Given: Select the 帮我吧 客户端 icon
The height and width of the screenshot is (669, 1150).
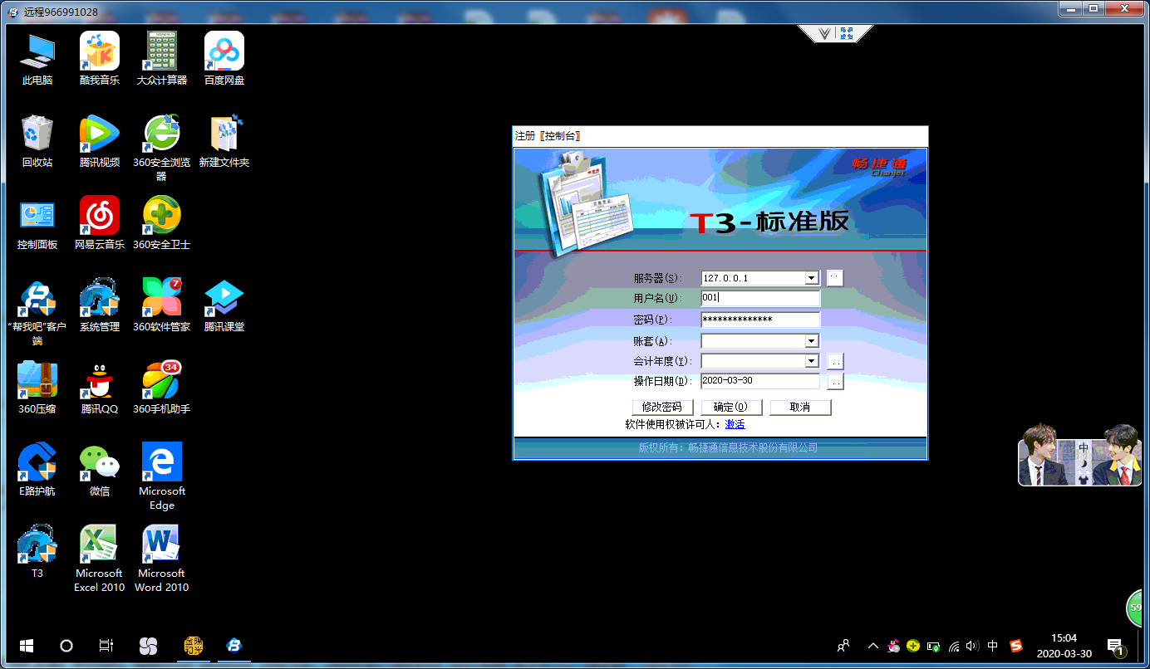Looking at the screenshot, I should point(37,311).
